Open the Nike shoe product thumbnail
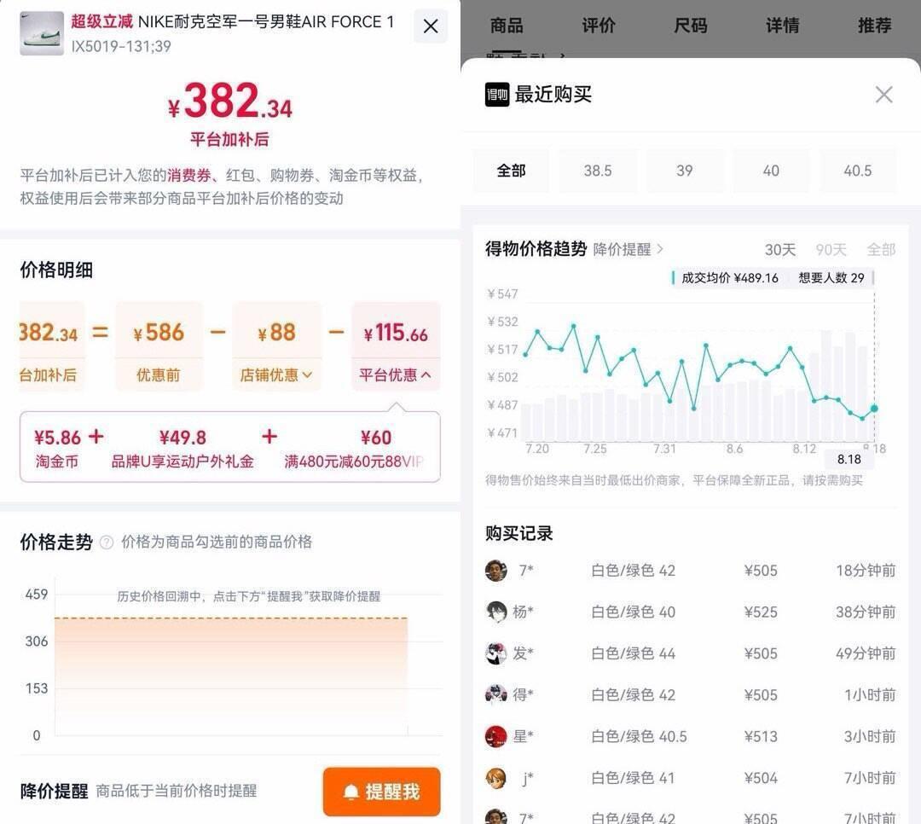 coord(42,33)
